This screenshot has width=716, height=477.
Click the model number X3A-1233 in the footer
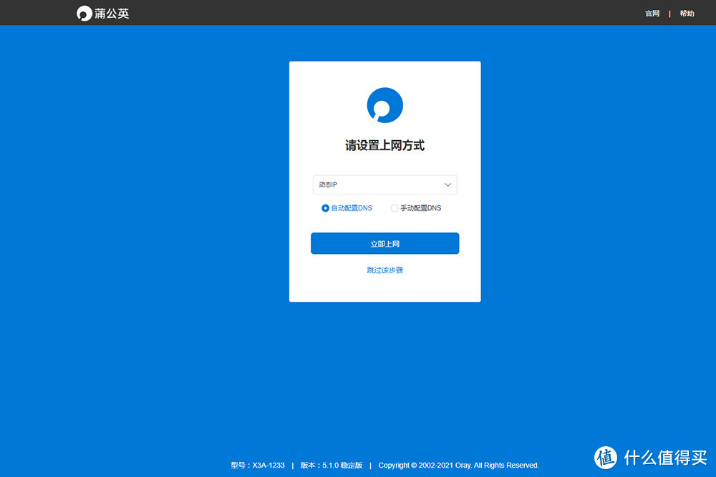(268, 465)
